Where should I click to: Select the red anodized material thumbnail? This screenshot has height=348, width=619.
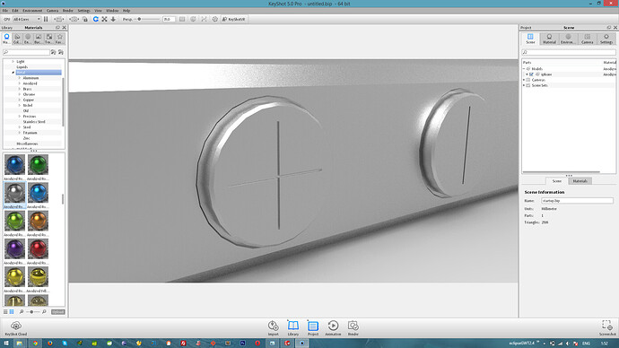[x=38, y=248]
